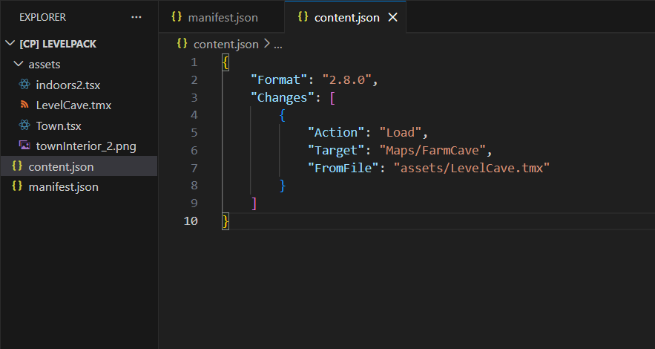Open the Explorer more actions ellipsis
This screenshot has width=655, height=349.
point(136,16)
